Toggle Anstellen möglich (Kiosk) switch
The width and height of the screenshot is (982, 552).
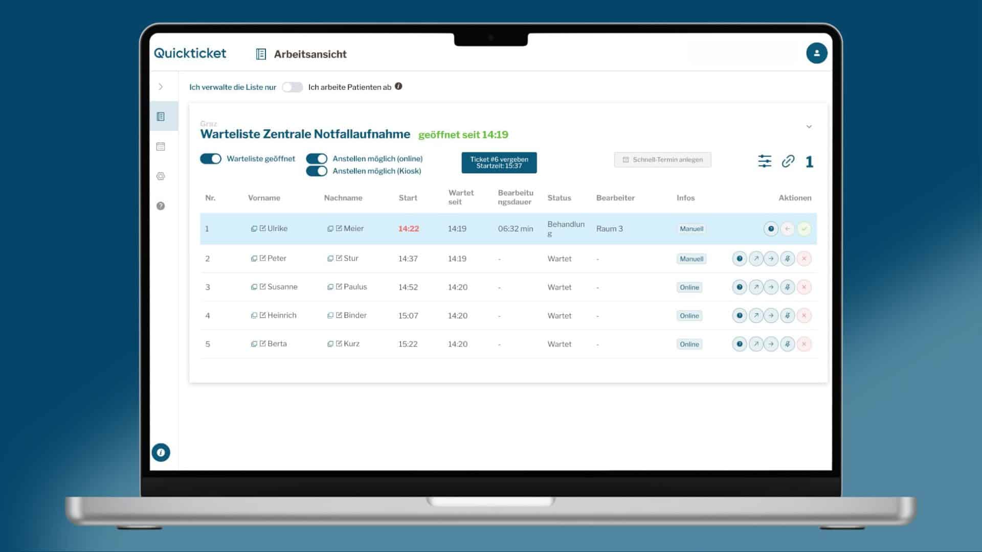pyautogui.click(x=317, y=171)
